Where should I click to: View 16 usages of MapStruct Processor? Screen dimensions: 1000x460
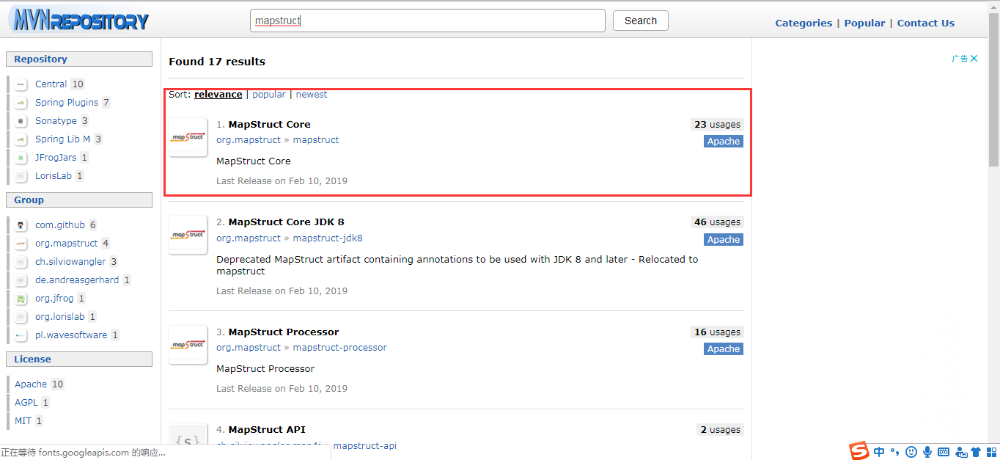717,332
